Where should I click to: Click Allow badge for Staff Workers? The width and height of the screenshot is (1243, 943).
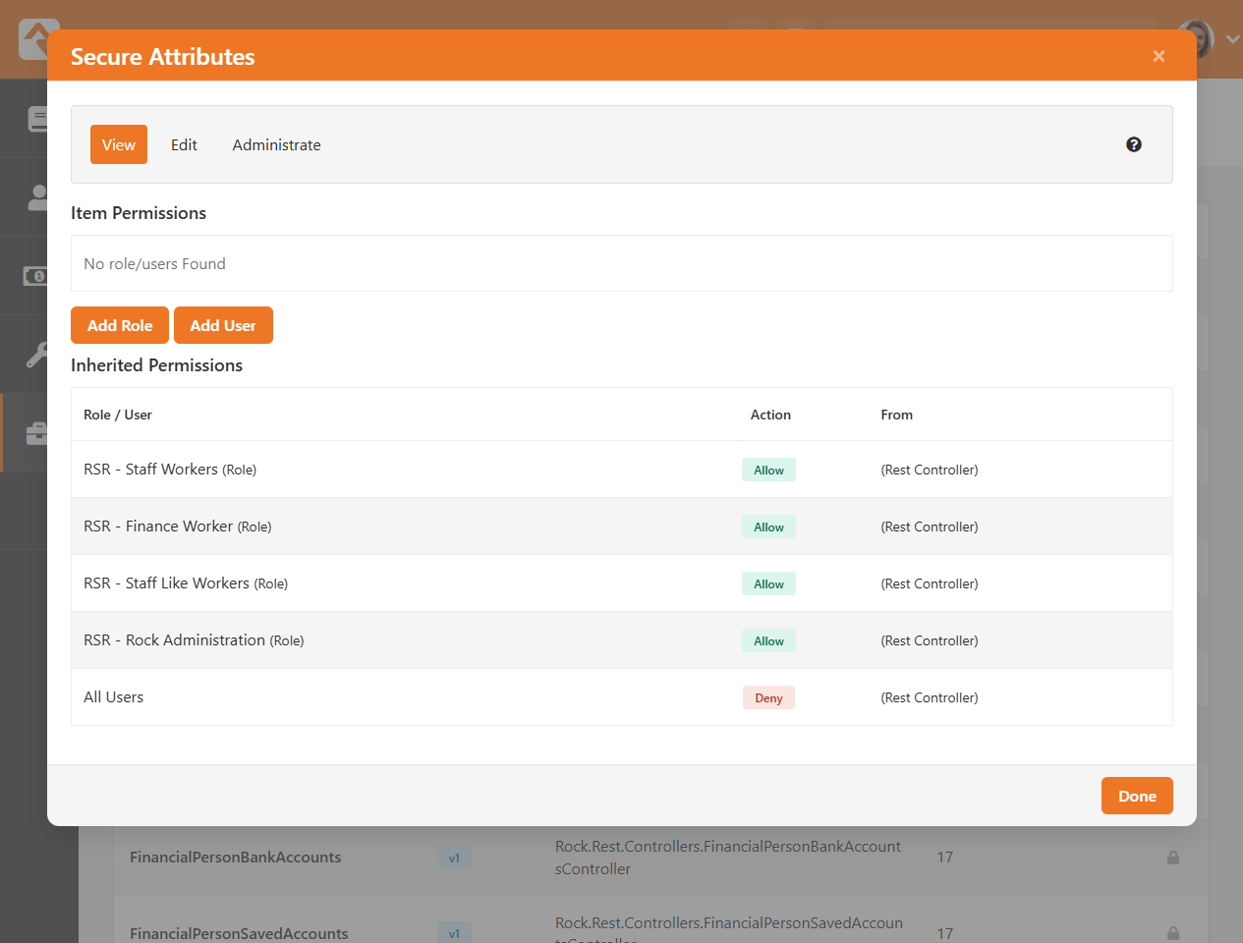tap(768, 470)
